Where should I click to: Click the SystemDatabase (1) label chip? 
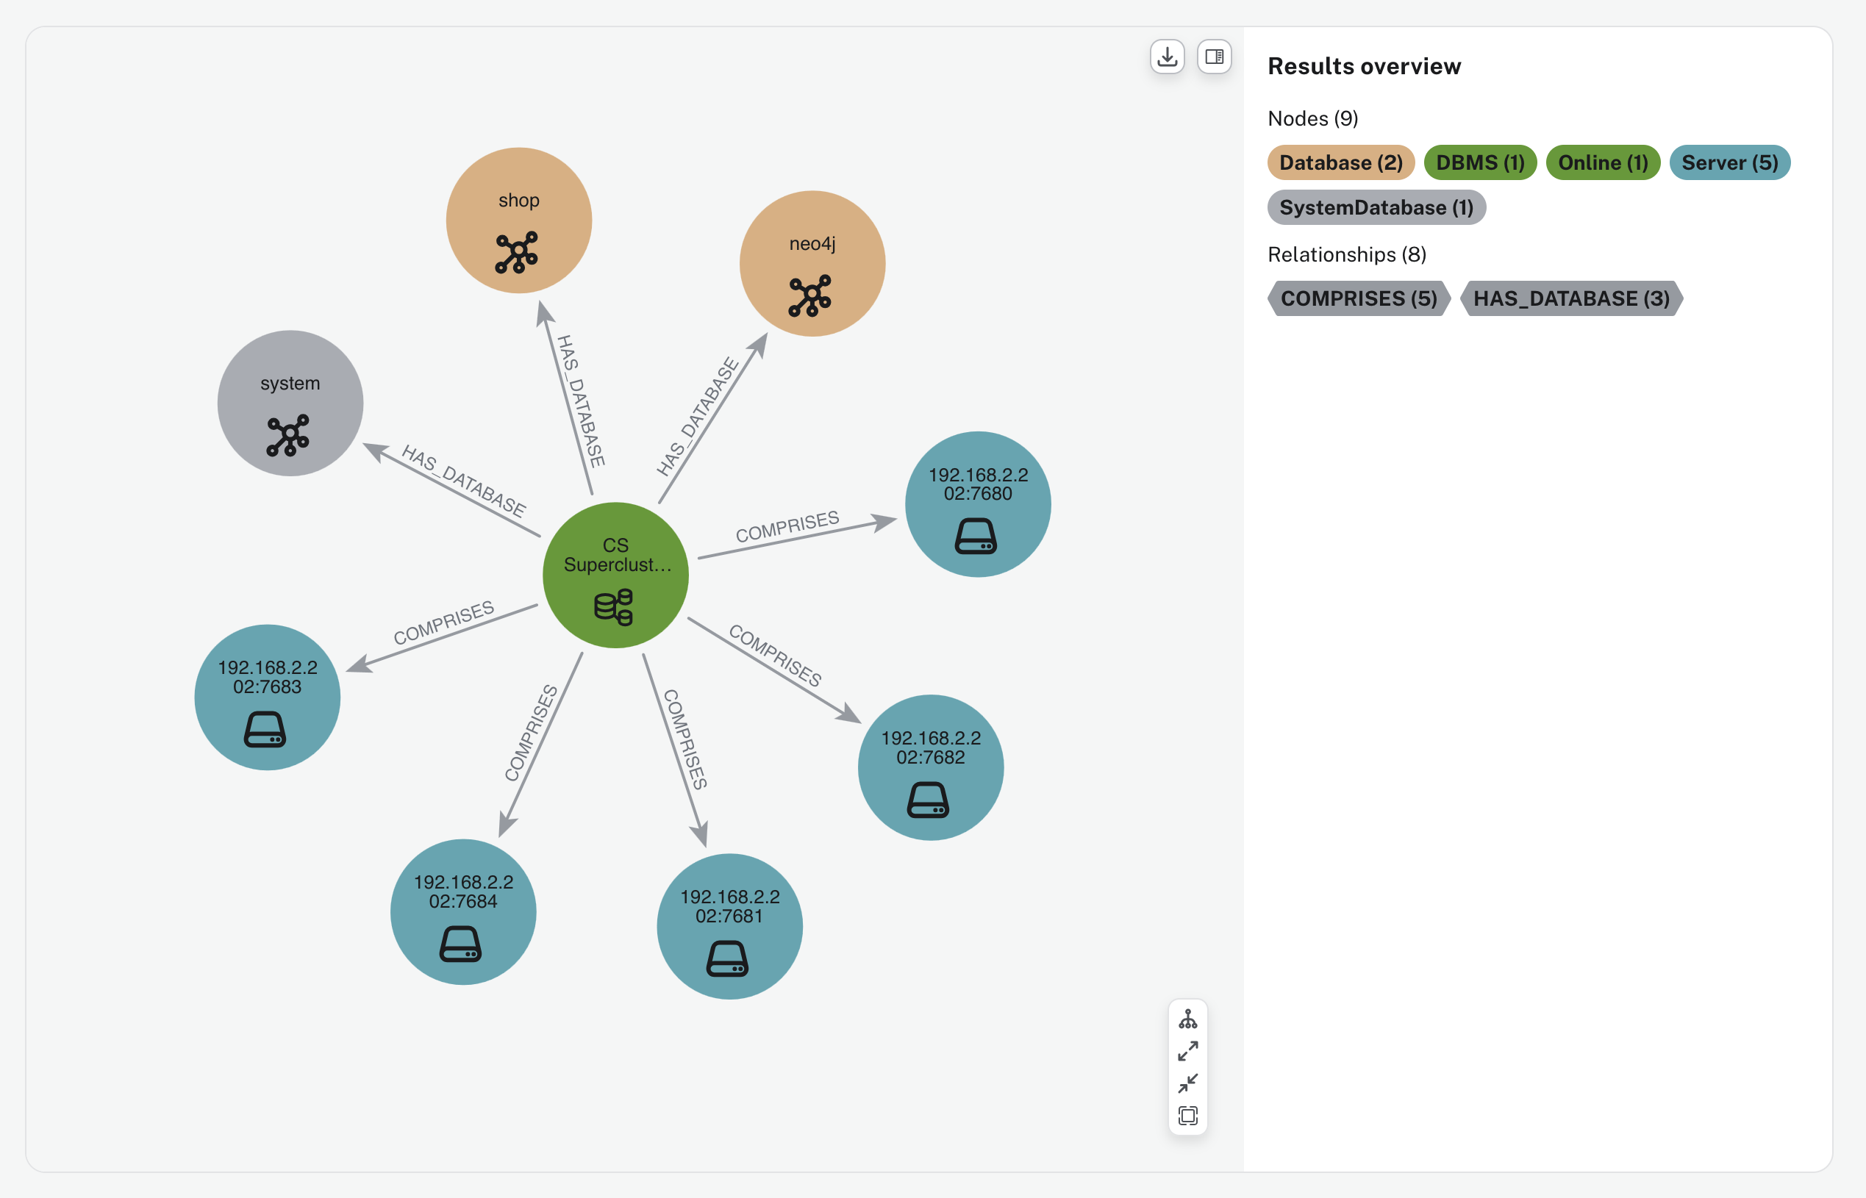[x=1376, y=208]
